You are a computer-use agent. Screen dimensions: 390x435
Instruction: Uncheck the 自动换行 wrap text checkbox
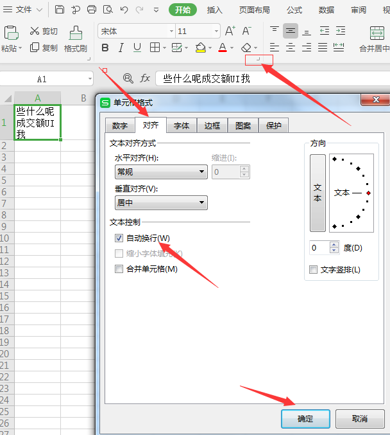pyautogui.click(x=119, y=238)
